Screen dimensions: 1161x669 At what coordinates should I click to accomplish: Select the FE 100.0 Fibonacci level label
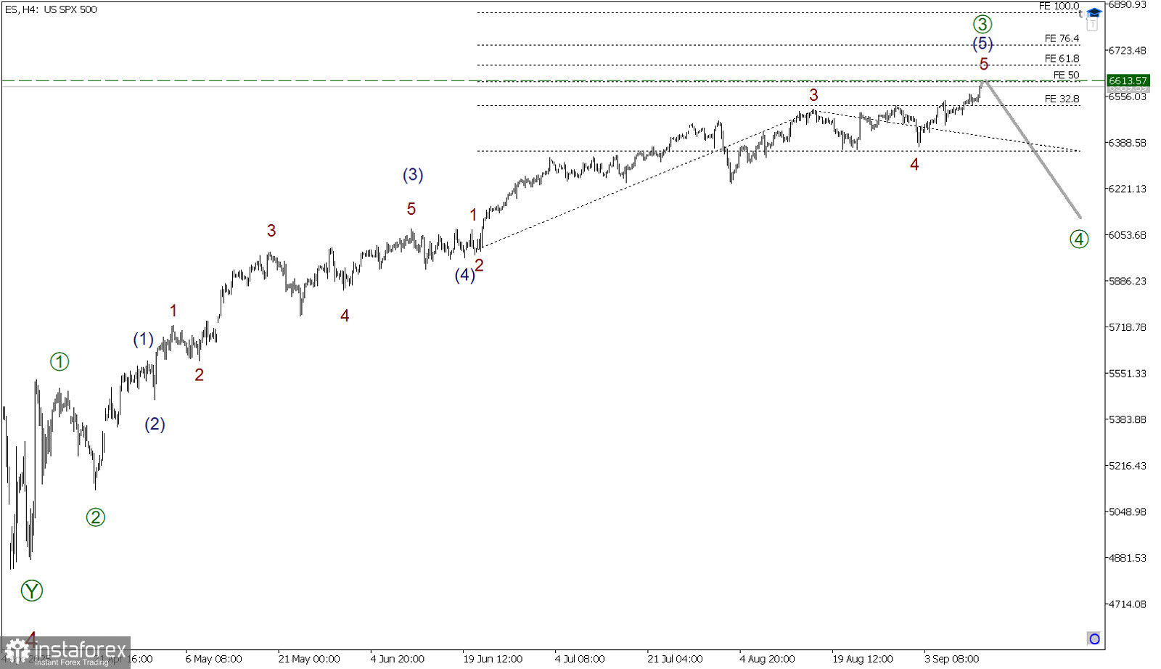pos(1059,6)
